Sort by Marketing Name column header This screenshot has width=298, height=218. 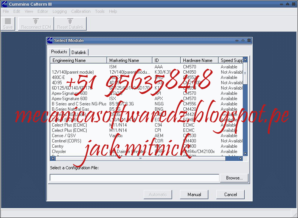pyautogui.click(x=129, y=60)
